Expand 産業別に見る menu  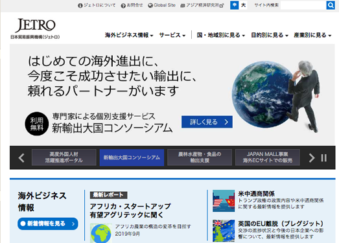tap(312, 35)
